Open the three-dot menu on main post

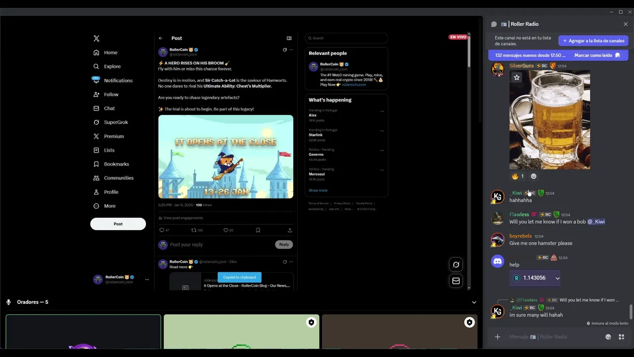pyautogui.click(x=291, y=50)
